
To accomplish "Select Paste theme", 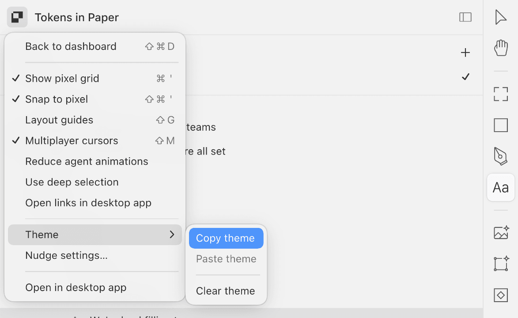I will (x=226, y=259).
